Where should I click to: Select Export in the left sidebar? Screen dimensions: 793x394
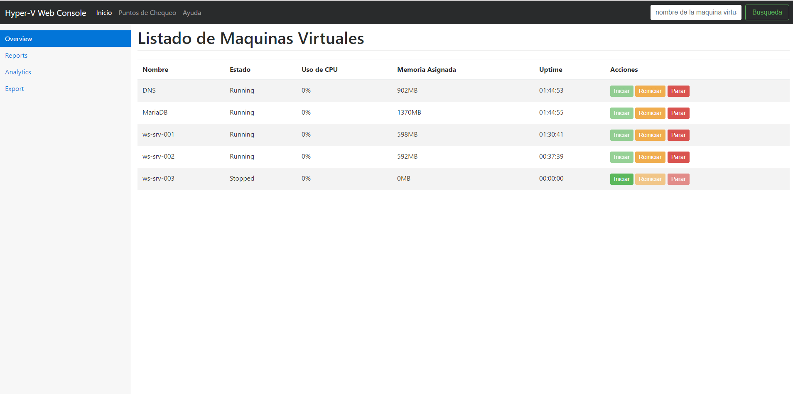[14, 88]
